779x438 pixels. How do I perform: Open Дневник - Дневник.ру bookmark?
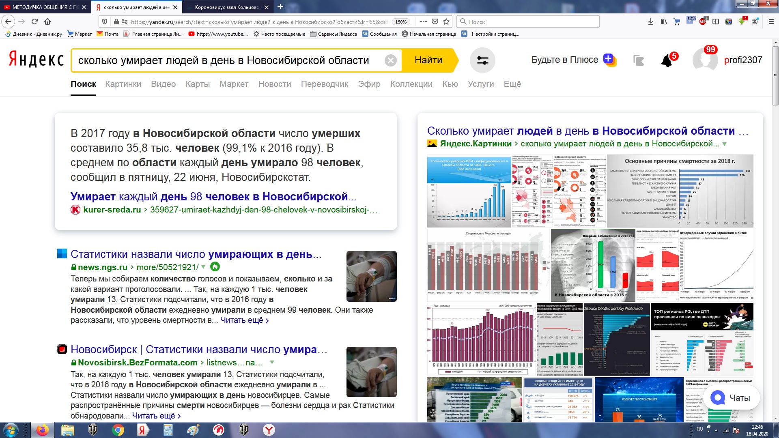click(x=34, y=34)
